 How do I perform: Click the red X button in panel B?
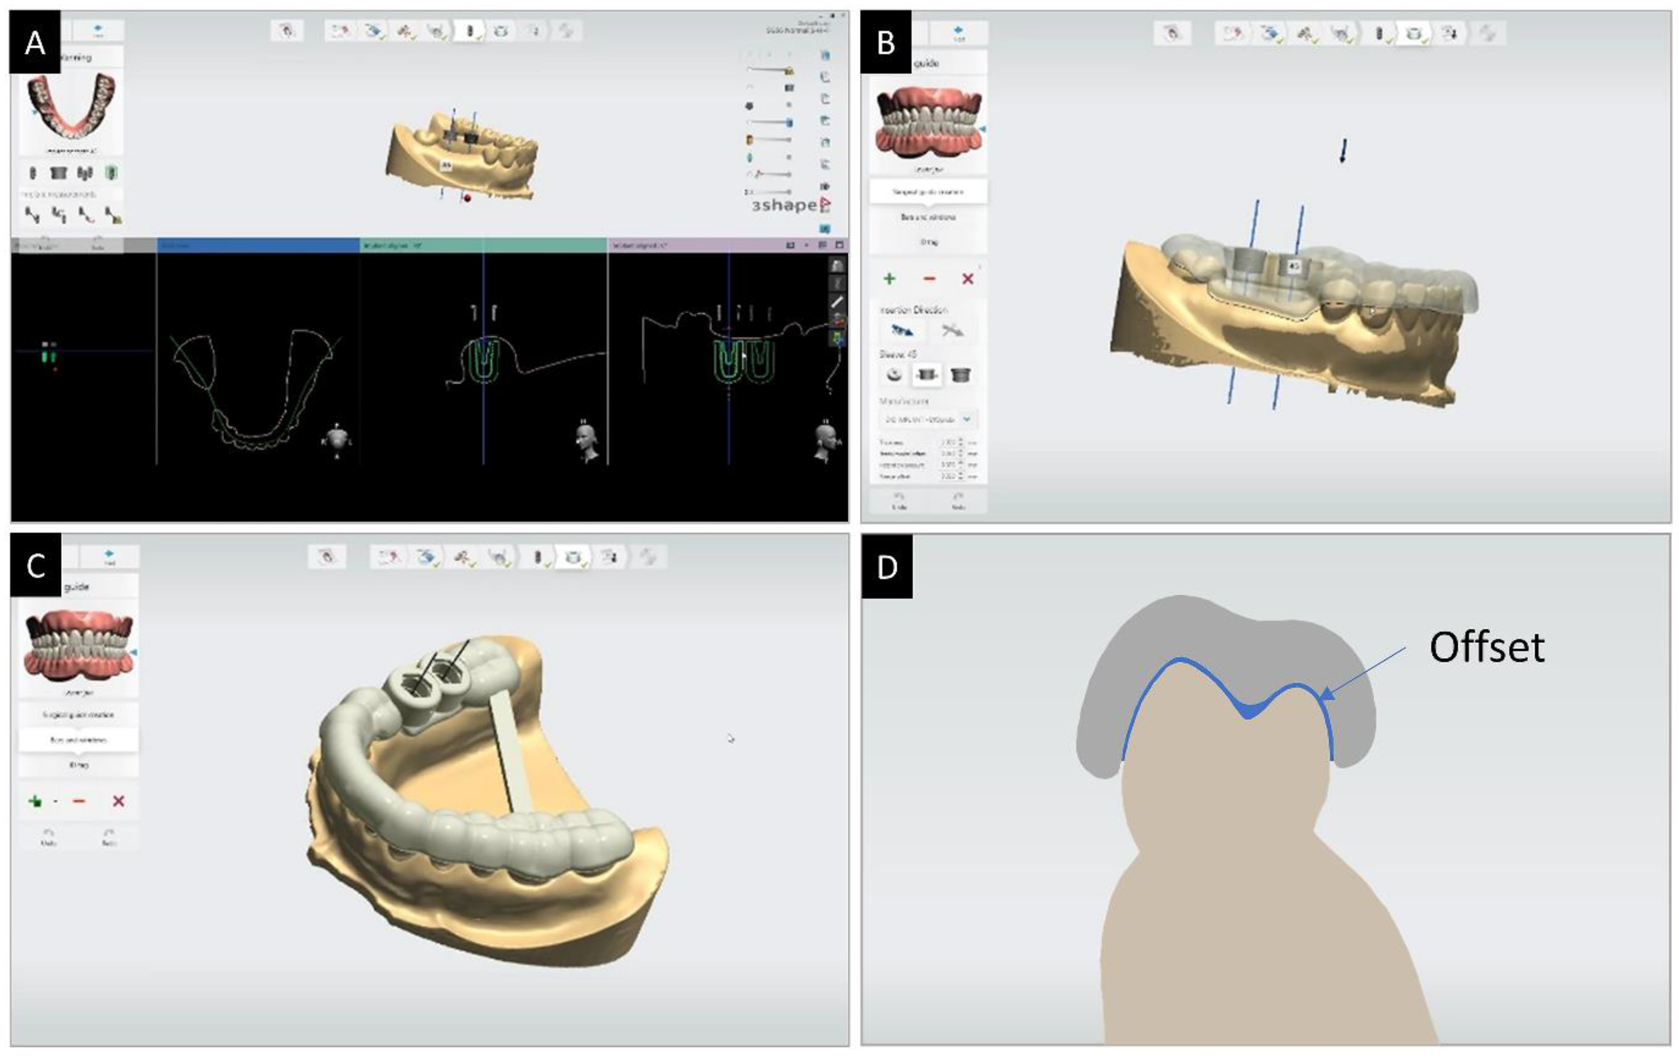(968, 278)
